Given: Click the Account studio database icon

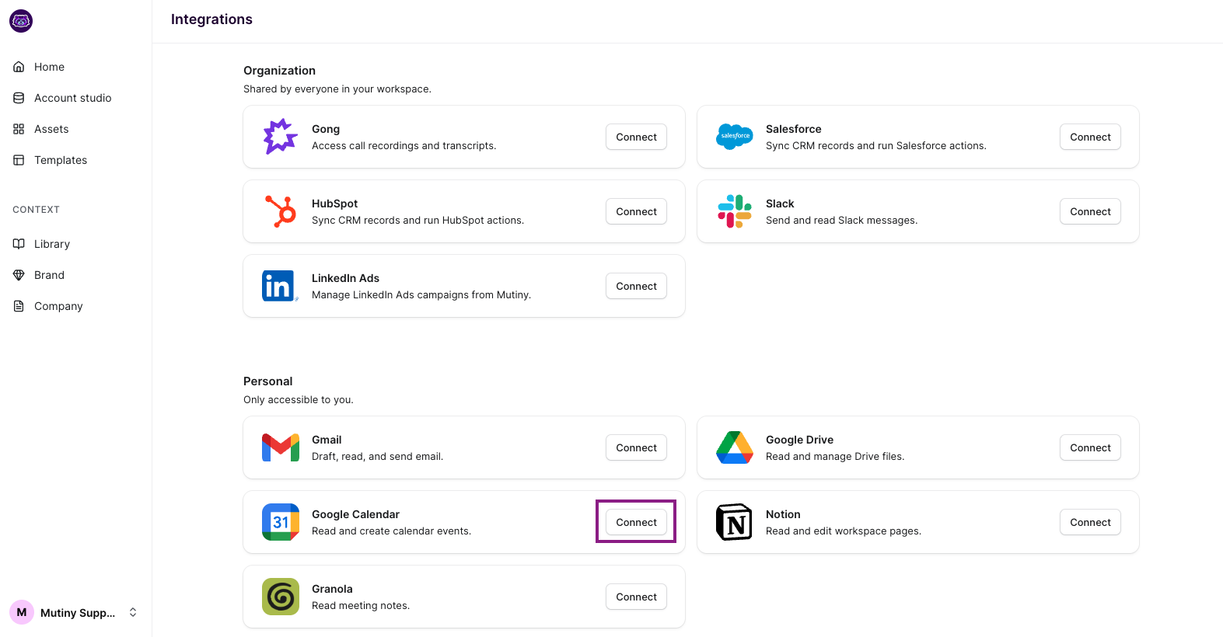Looking at the screenshot, I should [x=19, y=98].
